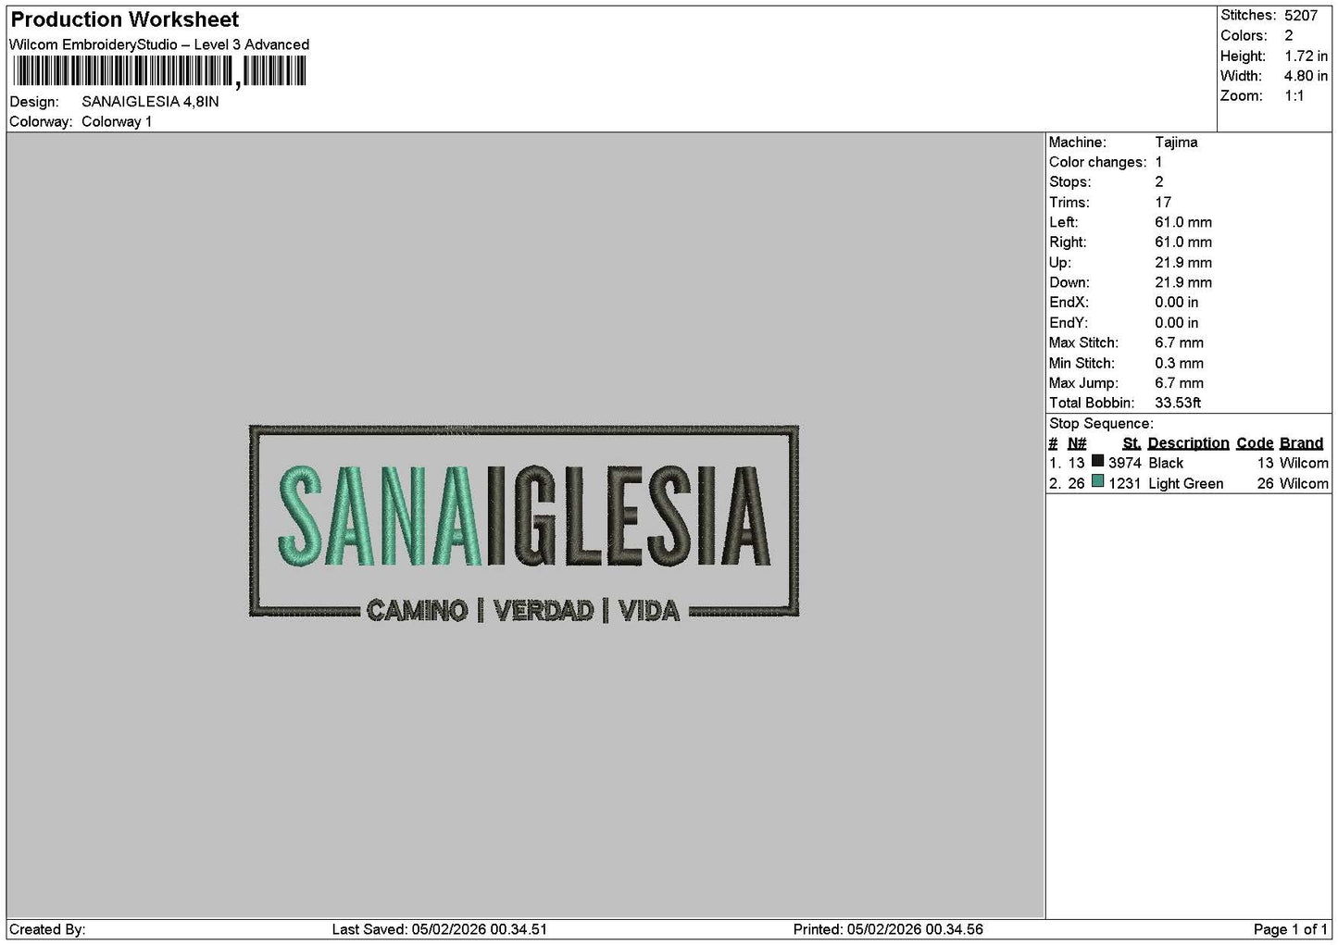Click the machine value 'Tajima'
1338x945 pixels.
click(1176, 143)
